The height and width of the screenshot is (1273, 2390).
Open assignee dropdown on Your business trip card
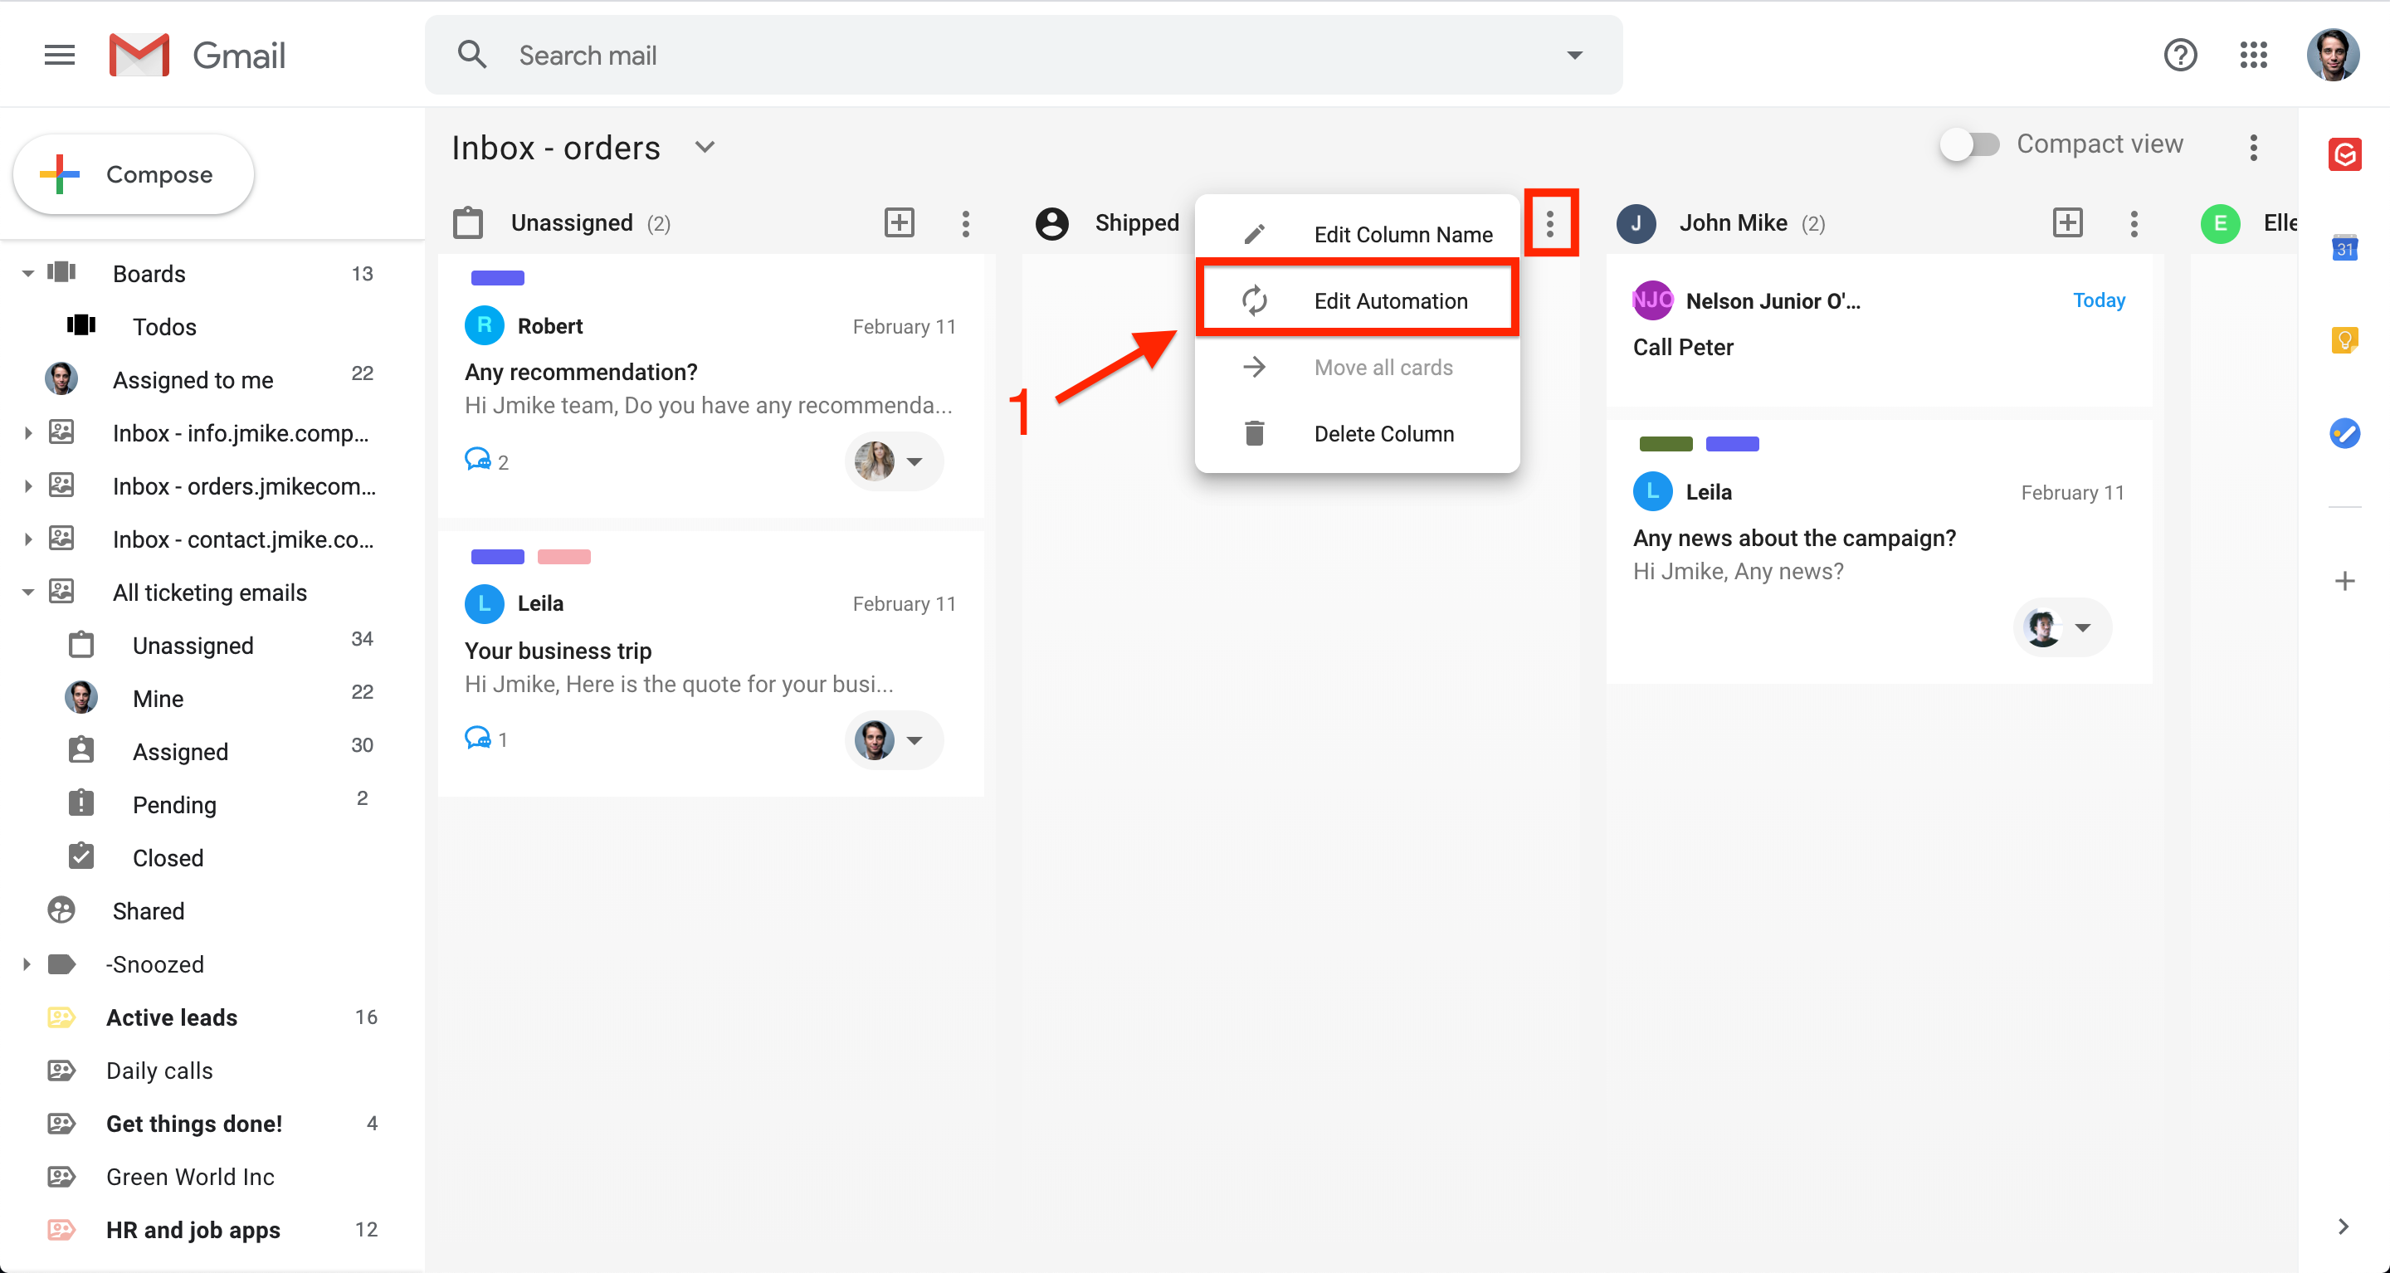[894, 739]
